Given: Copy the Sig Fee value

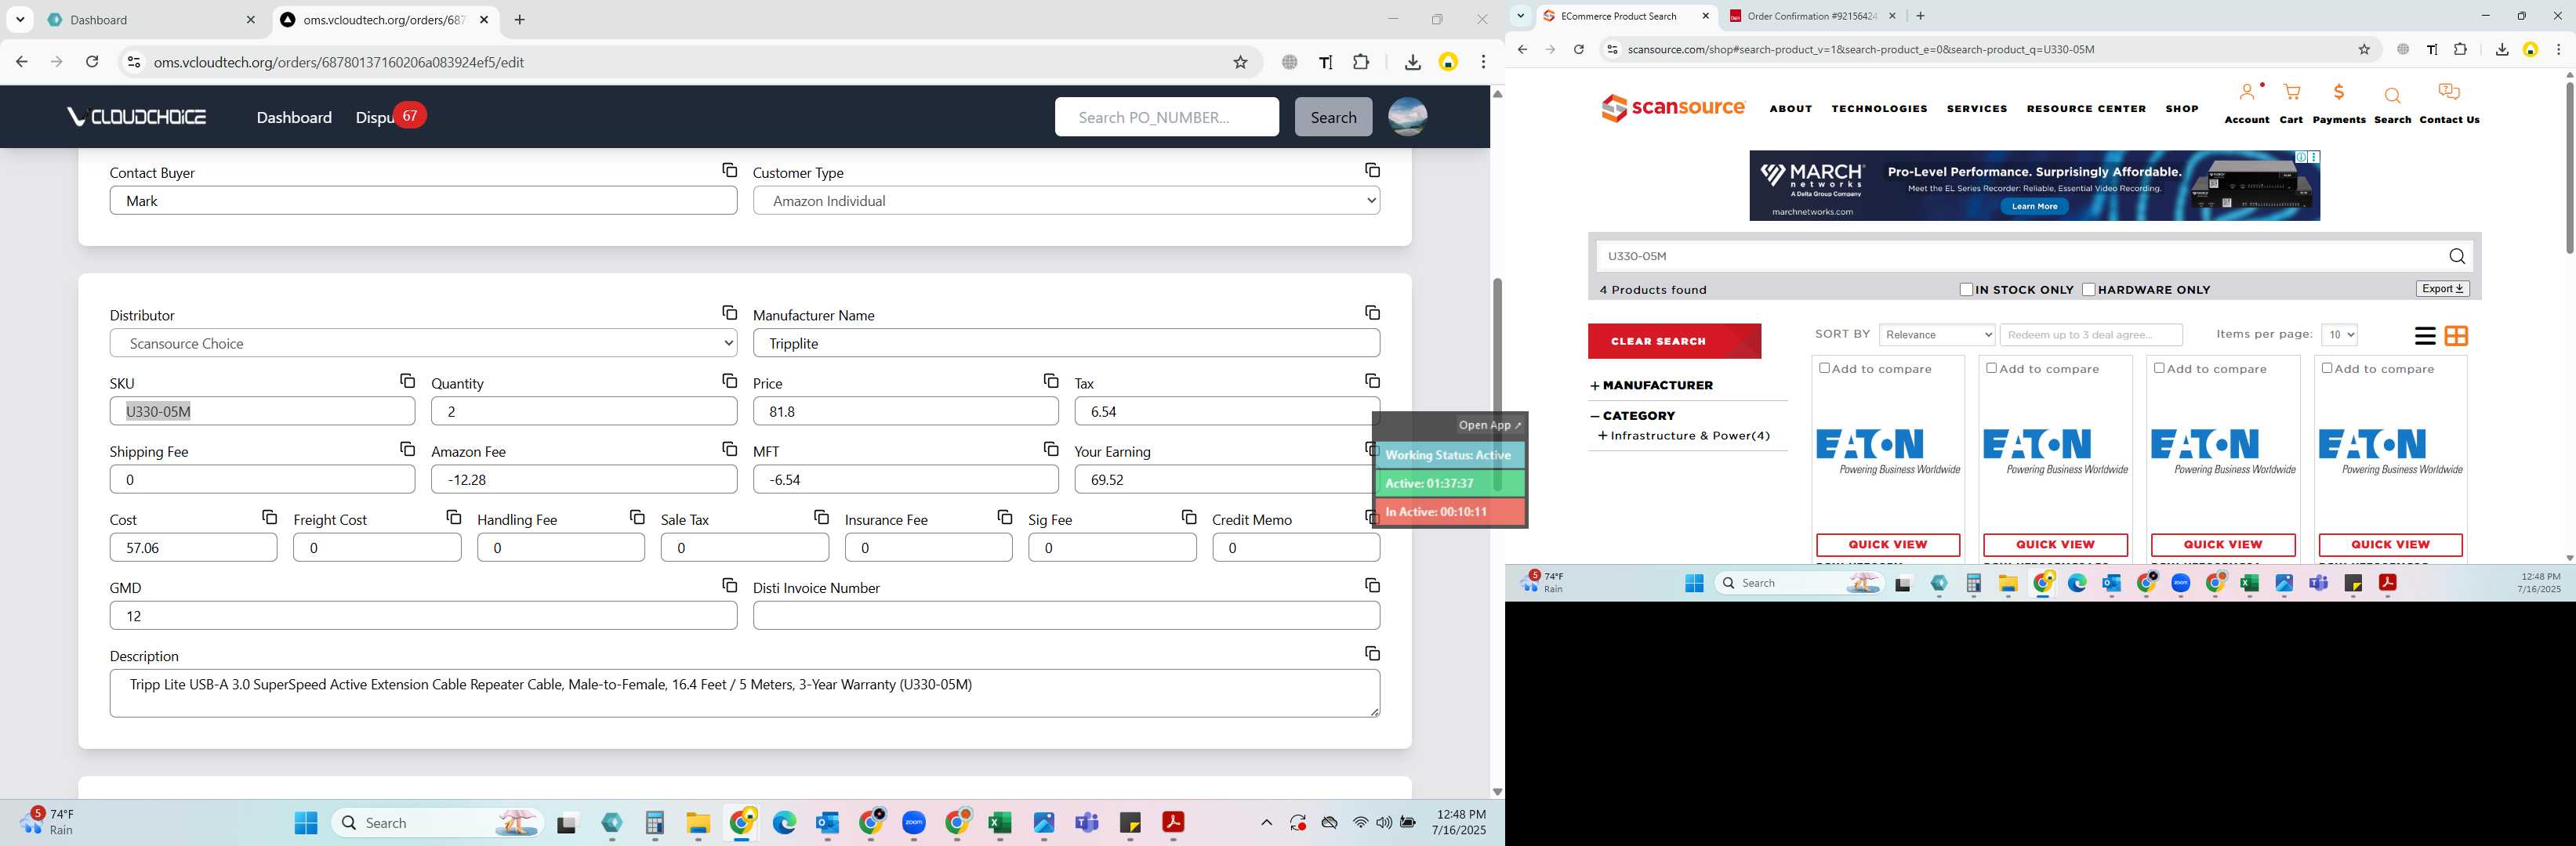Looking at the screenshot, I should [1188, 516].
